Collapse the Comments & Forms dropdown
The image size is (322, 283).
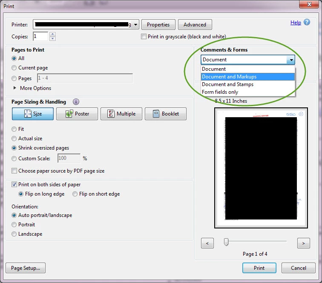(291, 60)
